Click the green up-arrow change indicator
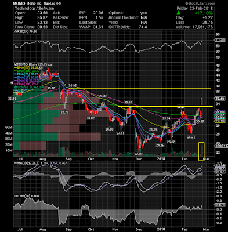 coord(179,13)
